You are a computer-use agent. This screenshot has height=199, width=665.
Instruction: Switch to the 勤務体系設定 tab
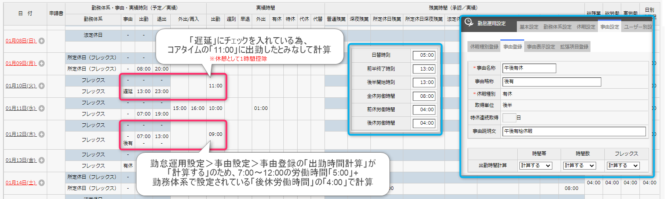coord(557,27)
